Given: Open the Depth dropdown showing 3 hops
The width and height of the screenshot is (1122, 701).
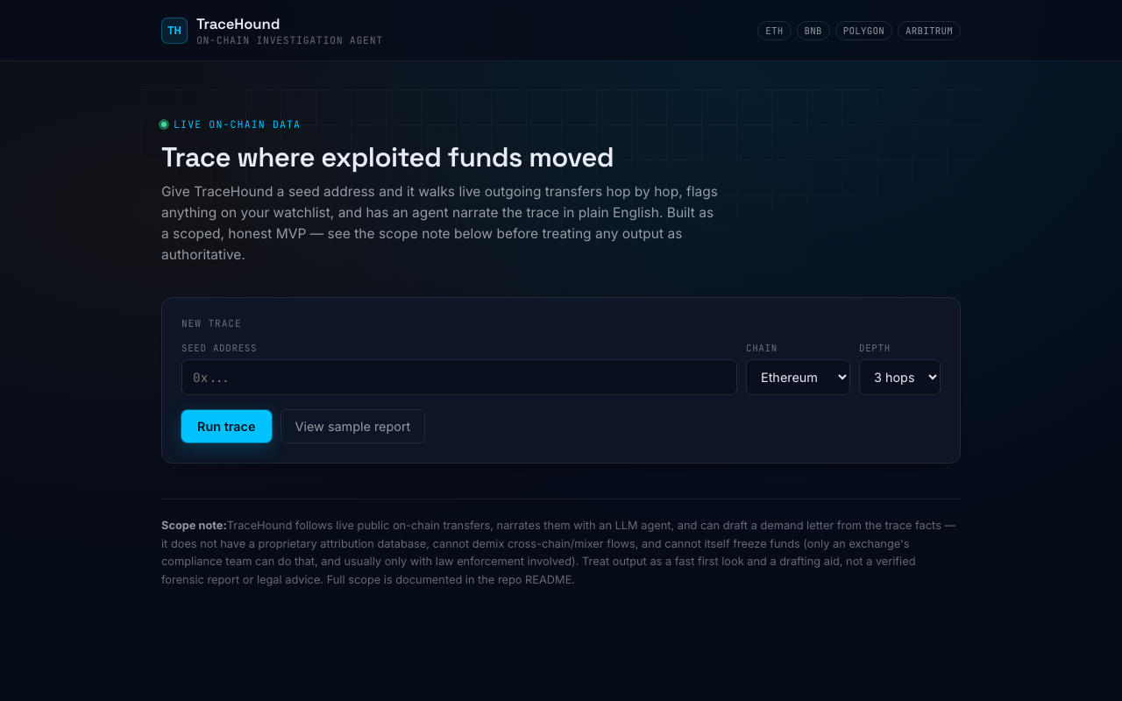Looking at the screenshot, I should [899, 378].
